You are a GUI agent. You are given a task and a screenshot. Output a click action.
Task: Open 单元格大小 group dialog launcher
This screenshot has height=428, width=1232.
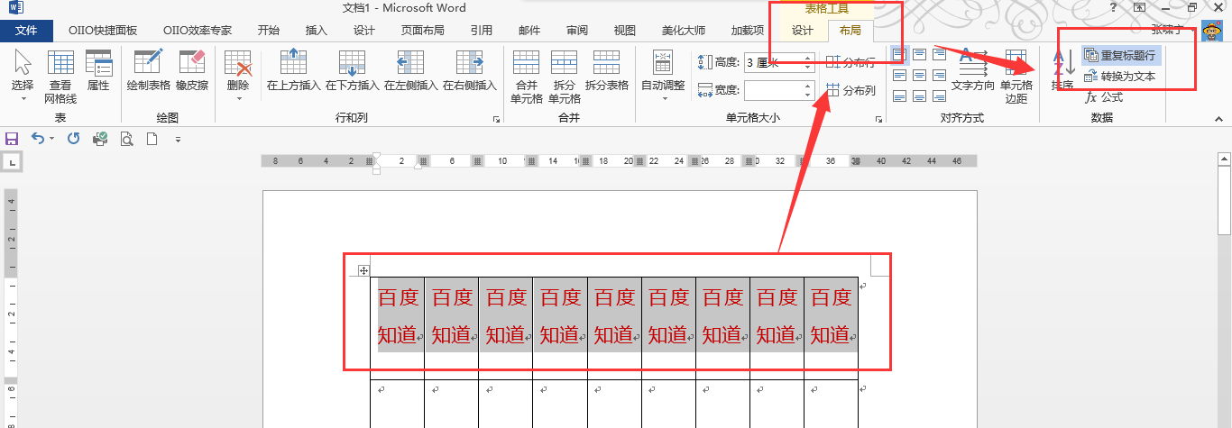click(x=879, y=119)
